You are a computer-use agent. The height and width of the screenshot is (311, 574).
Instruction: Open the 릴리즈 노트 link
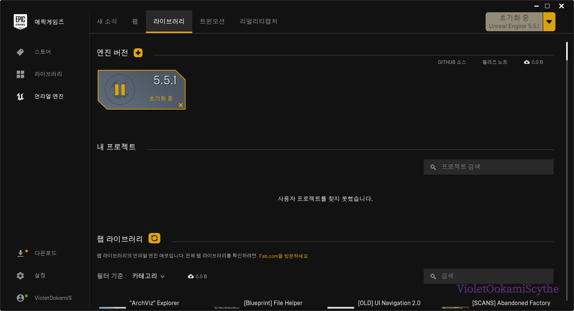tap(495, 62)
